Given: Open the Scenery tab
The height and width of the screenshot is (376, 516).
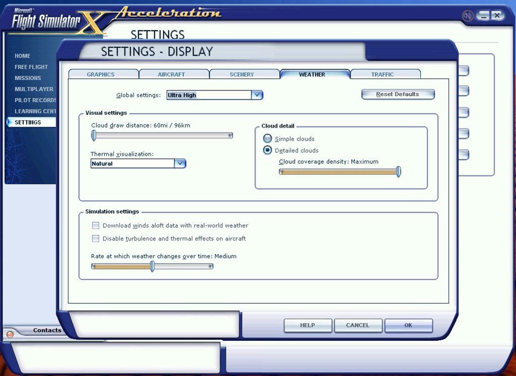Looking at the screenshot, I should click(x=242, y=75).
